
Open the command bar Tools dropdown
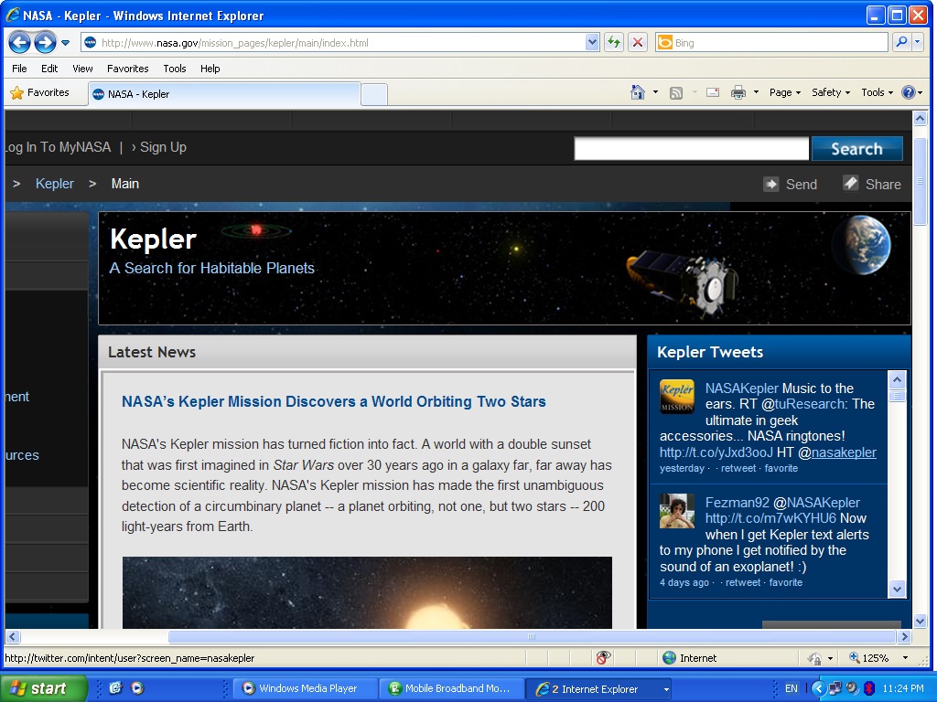[877, 92]
